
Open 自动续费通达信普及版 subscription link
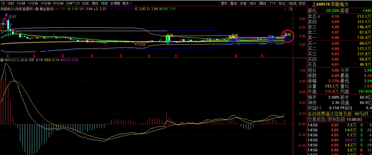tap(339, 114)
